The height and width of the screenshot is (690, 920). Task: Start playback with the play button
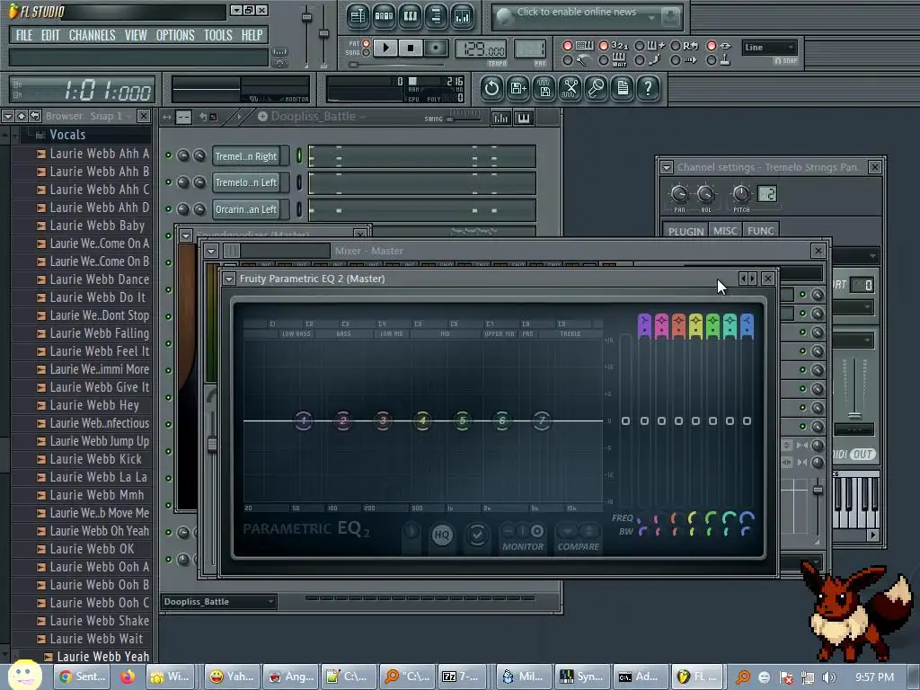click(385, 48)
